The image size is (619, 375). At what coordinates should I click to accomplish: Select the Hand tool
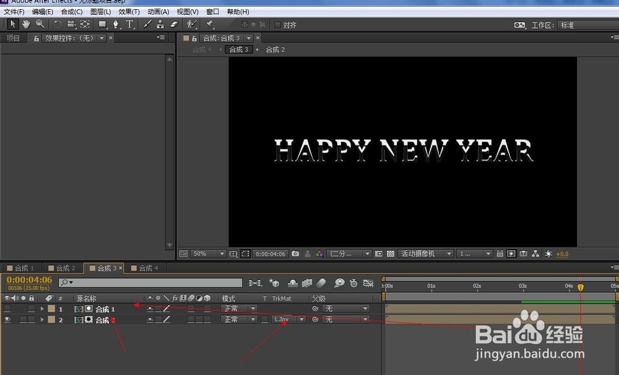(x=26, y=25)
